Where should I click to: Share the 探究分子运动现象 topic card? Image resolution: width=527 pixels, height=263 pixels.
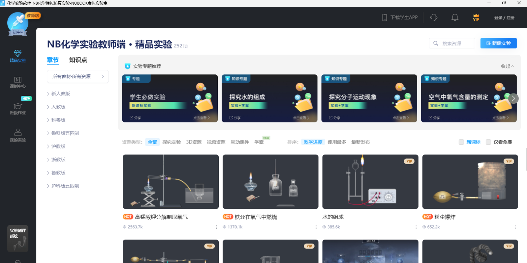pos(334,118)
